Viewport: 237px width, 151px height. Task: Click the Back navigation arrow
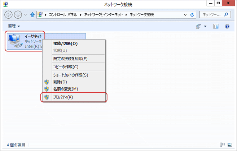pyautogui.click(x=8, y=15)
